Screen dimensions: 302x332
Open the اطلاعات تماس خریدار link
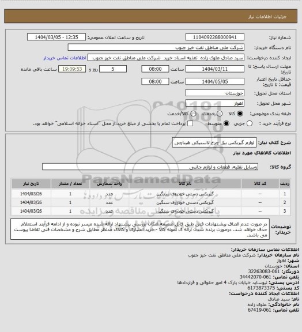click(x=65, y=58)
